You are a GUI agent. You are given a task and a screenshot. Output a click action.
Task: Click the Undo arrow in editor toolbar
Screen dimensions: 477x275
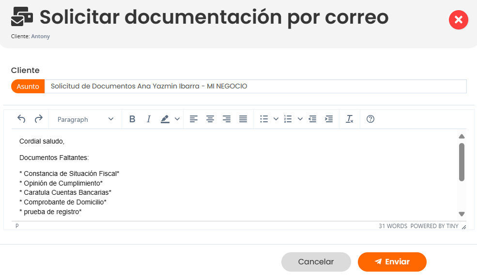coord(21,119)
